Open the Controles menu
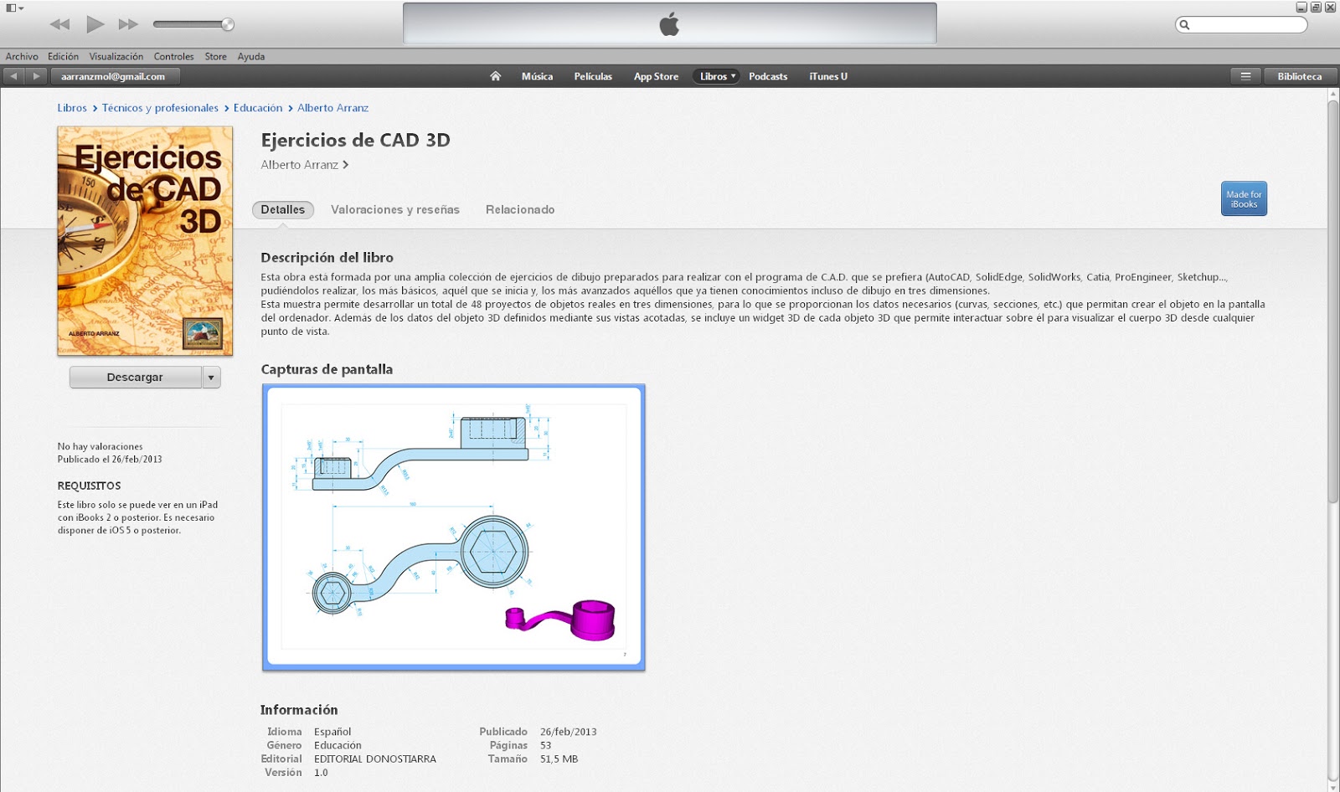This screenshot has height=792, width=1340. pos(173,57)
